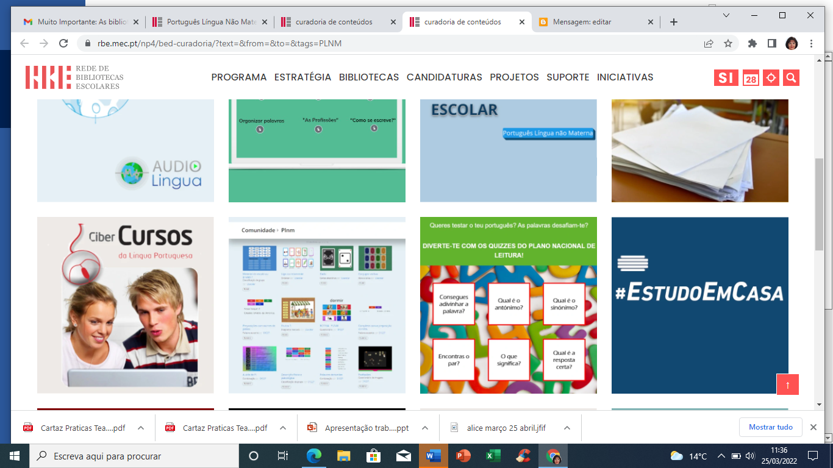The width and height of the screenshot is (833, 468).
Task: Click the red scroll-to-top arrow button
Action: coord(787,385)
